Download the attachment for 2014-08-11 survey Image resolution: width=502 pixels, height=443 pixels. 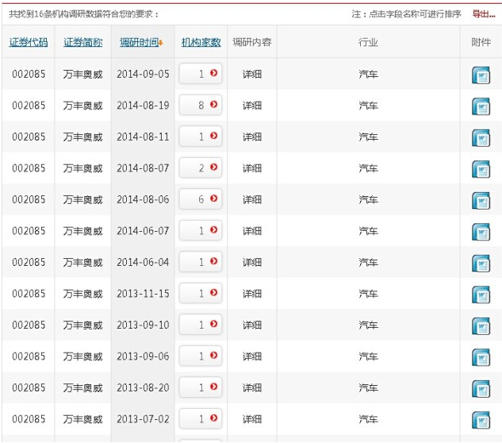click(481, 138)
